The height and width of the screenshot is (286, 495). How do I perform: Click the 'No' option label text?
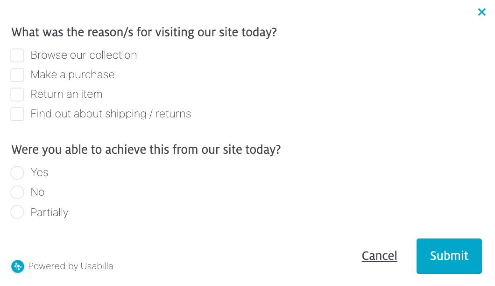[37, 192]
